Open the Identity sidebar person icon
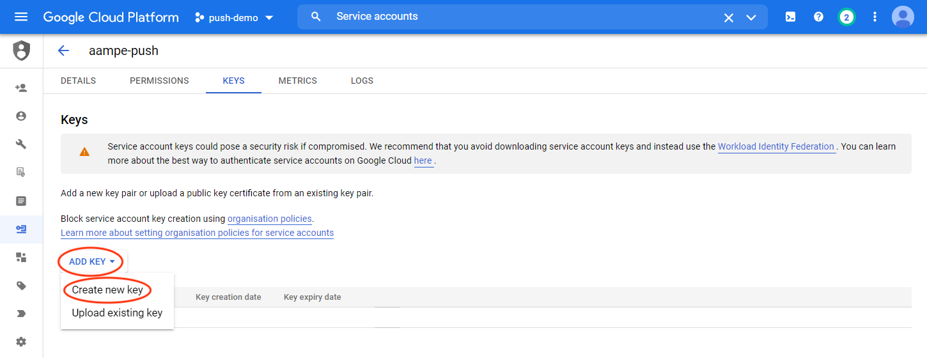This screenshot has height=358, width=927. 21,116
